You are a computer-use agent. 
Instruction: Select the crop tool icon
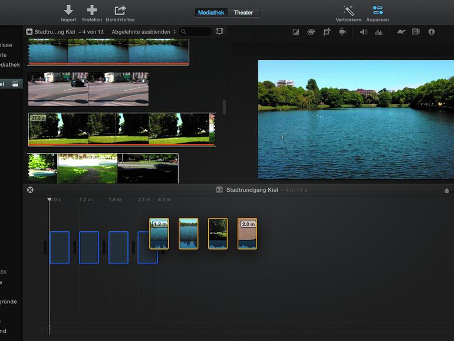(x=327, y=32)
